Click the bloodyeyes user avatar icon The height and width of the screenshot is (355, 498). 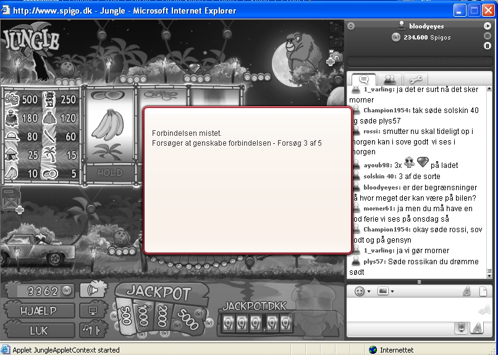[x=402, y=26]
